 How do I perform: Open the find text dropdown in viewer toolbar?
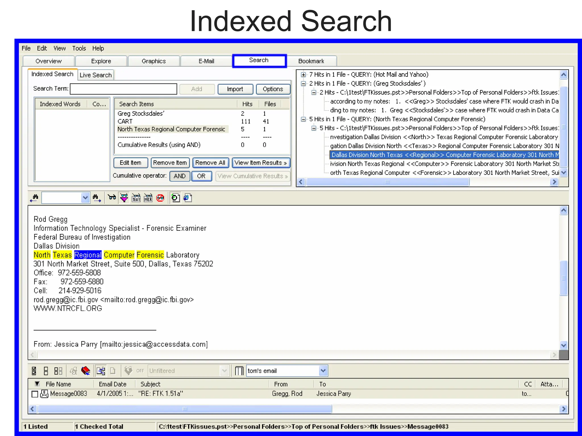[x=85, y=198]
